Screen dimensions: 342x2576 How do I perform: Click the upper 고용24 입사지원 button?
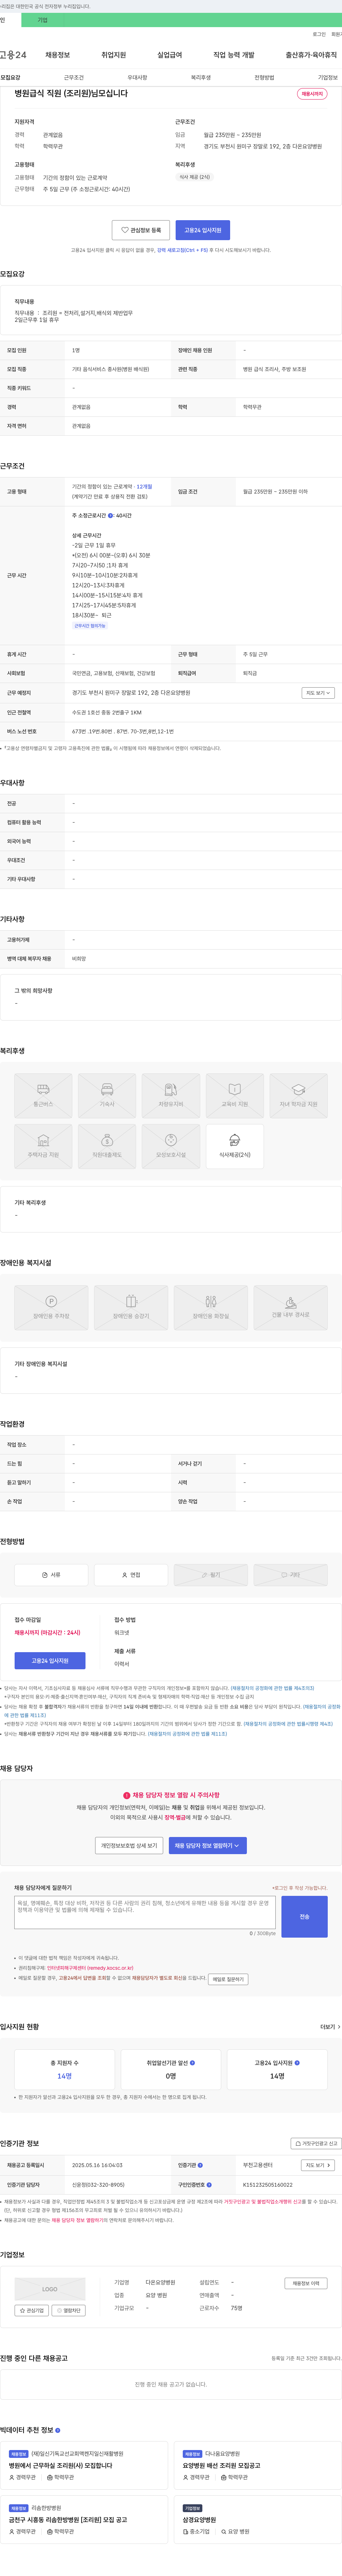(202, 230)
